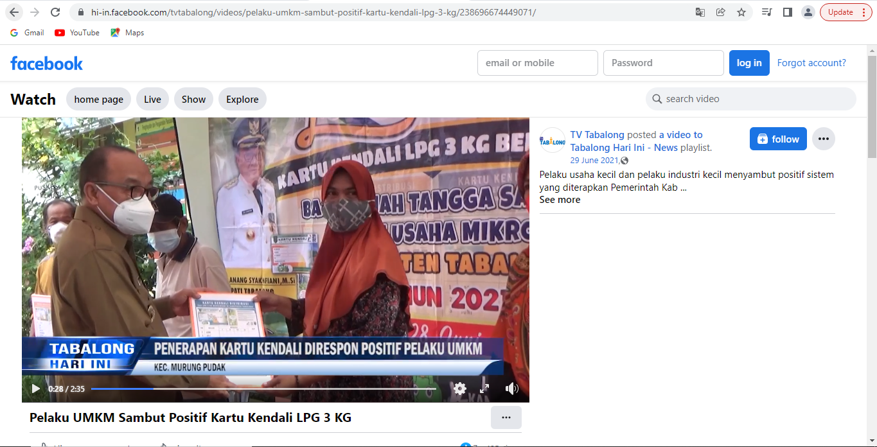Open the Show tab in Watch
The height and width of the screenshot is (447, 877).
click(x=193, y=100)
